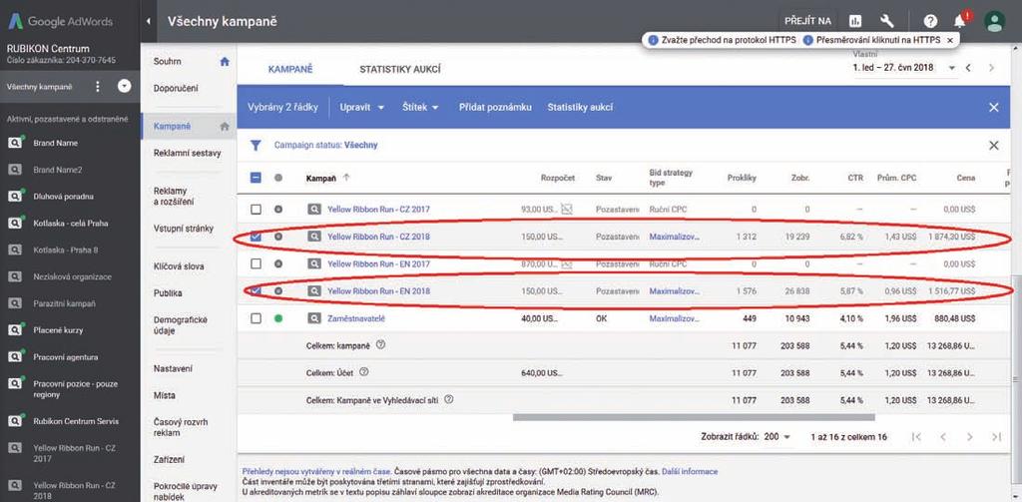This screenshot has height=502, width=1022.
Task: Click search icon of Brand Name sidebar campaign
Action: click(x=15, y=143)
